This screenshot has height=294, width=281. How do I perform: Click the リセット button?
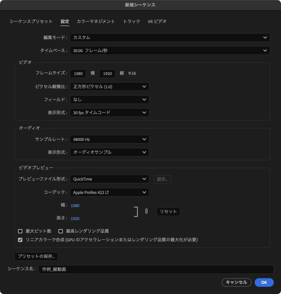[168, 212]
